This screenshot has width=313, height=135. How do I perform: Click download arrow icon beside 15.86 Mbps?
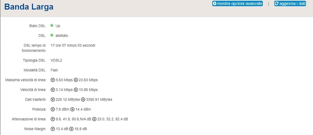[76, 90]
